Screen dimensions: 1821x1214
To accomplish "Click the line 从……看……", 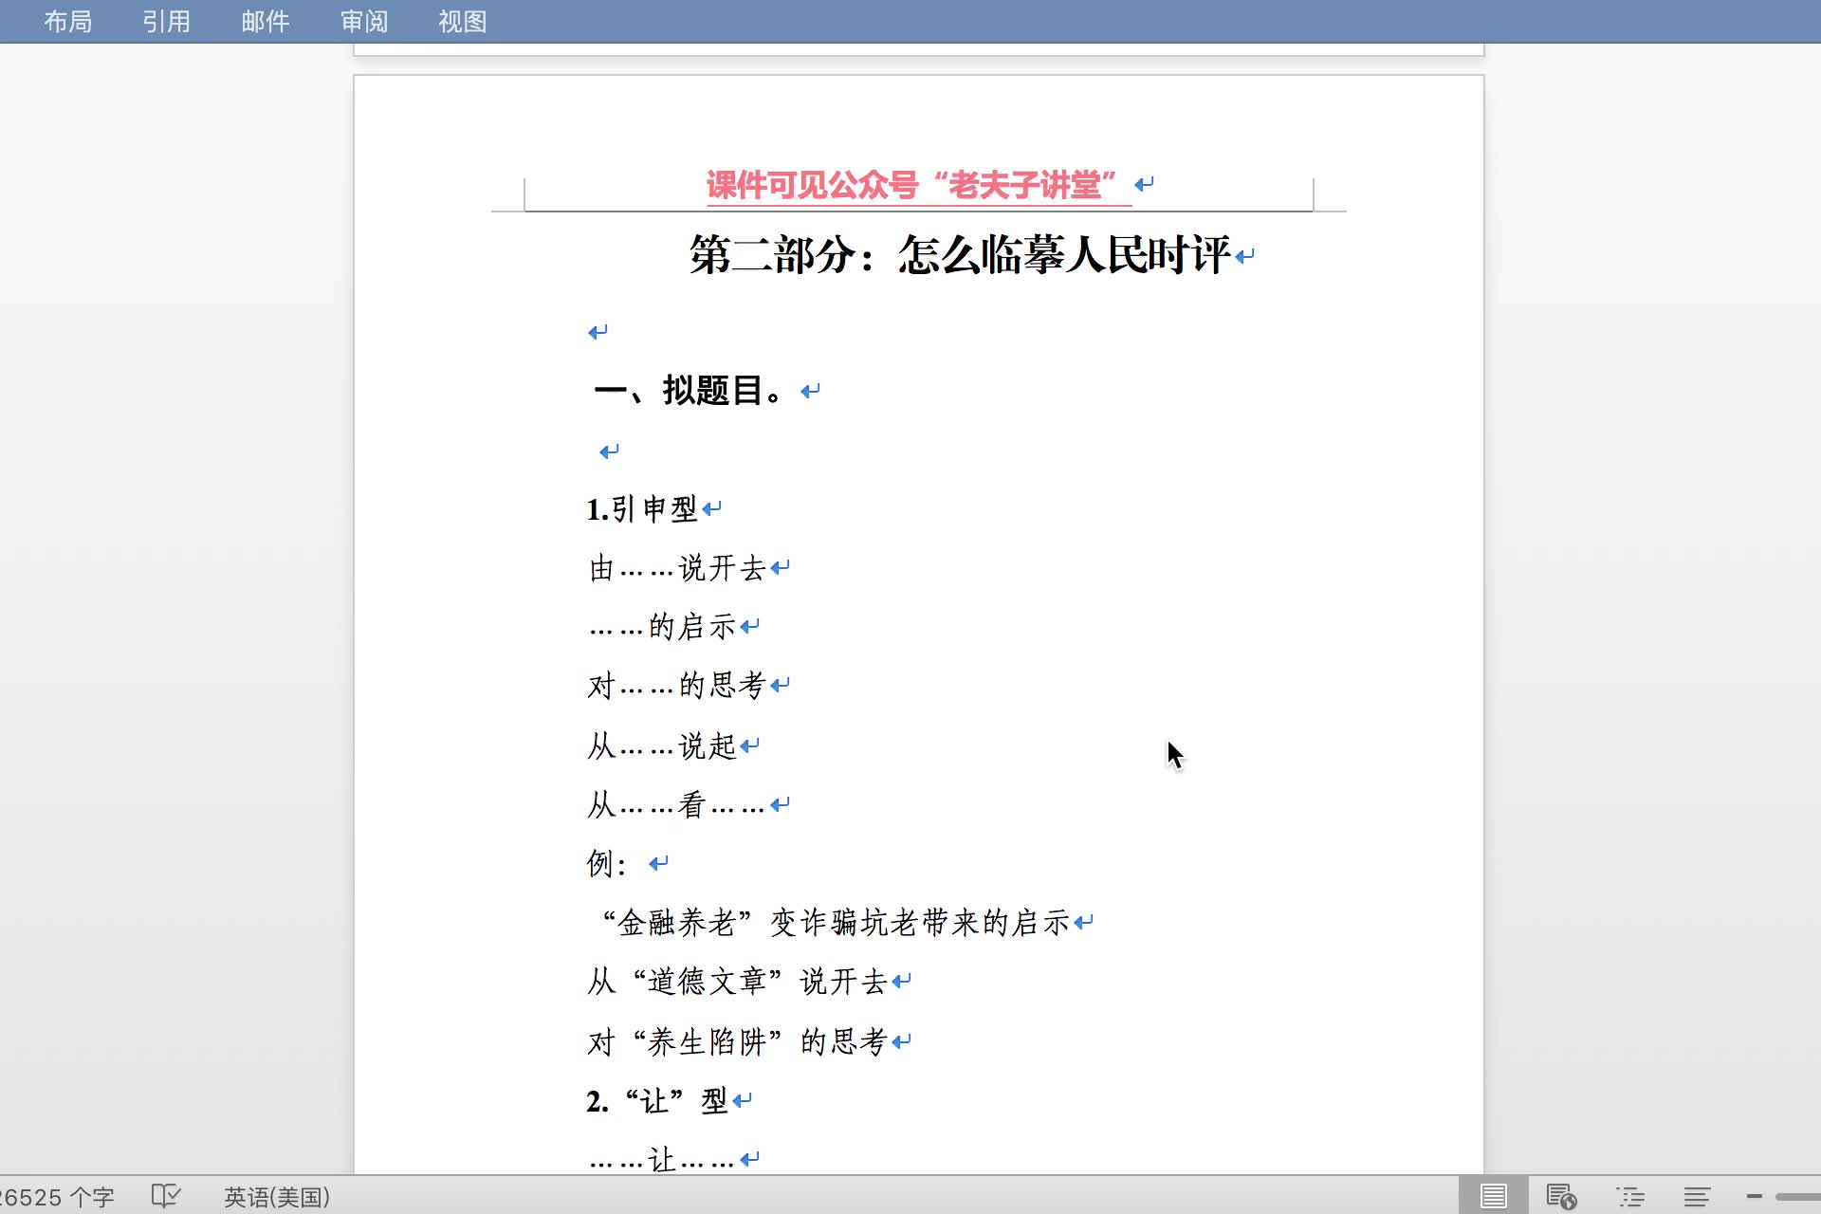I will coord(677,804).
